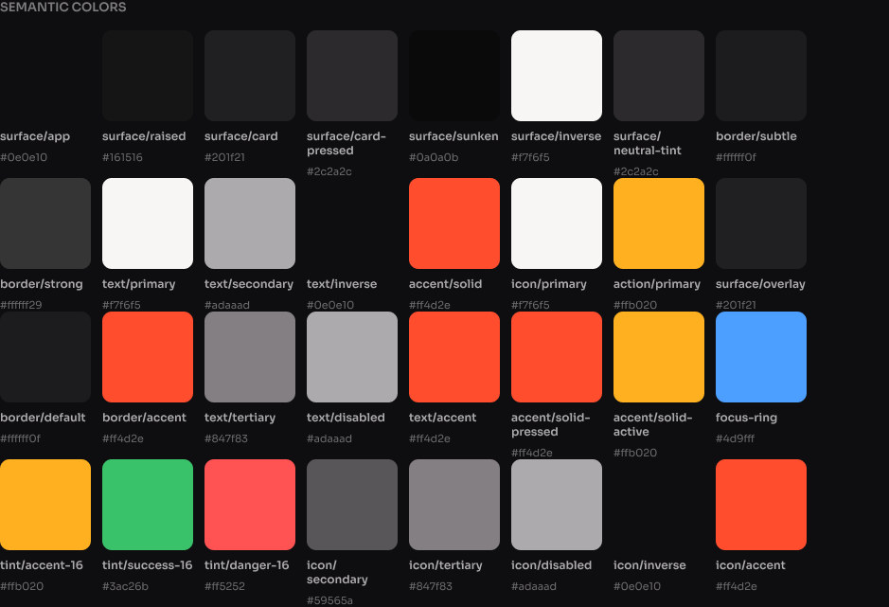Click the surface/card-pressed swatch

click(352, 76)
